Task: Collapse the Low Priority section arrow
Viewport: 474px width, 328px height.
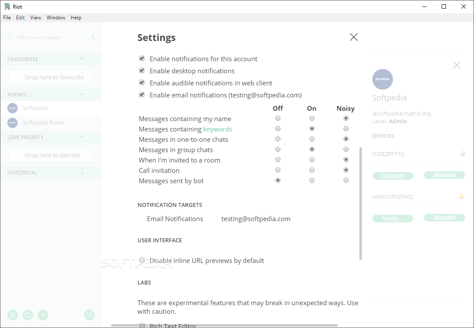Action: click(x=82, y=137)
